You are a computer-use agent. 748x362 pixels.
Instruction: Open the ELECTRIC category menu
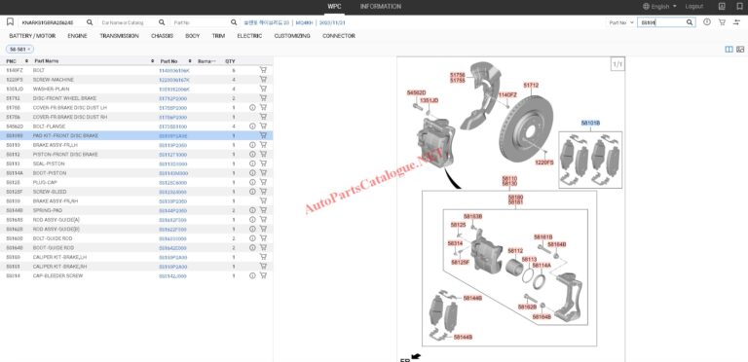(249, 36)
